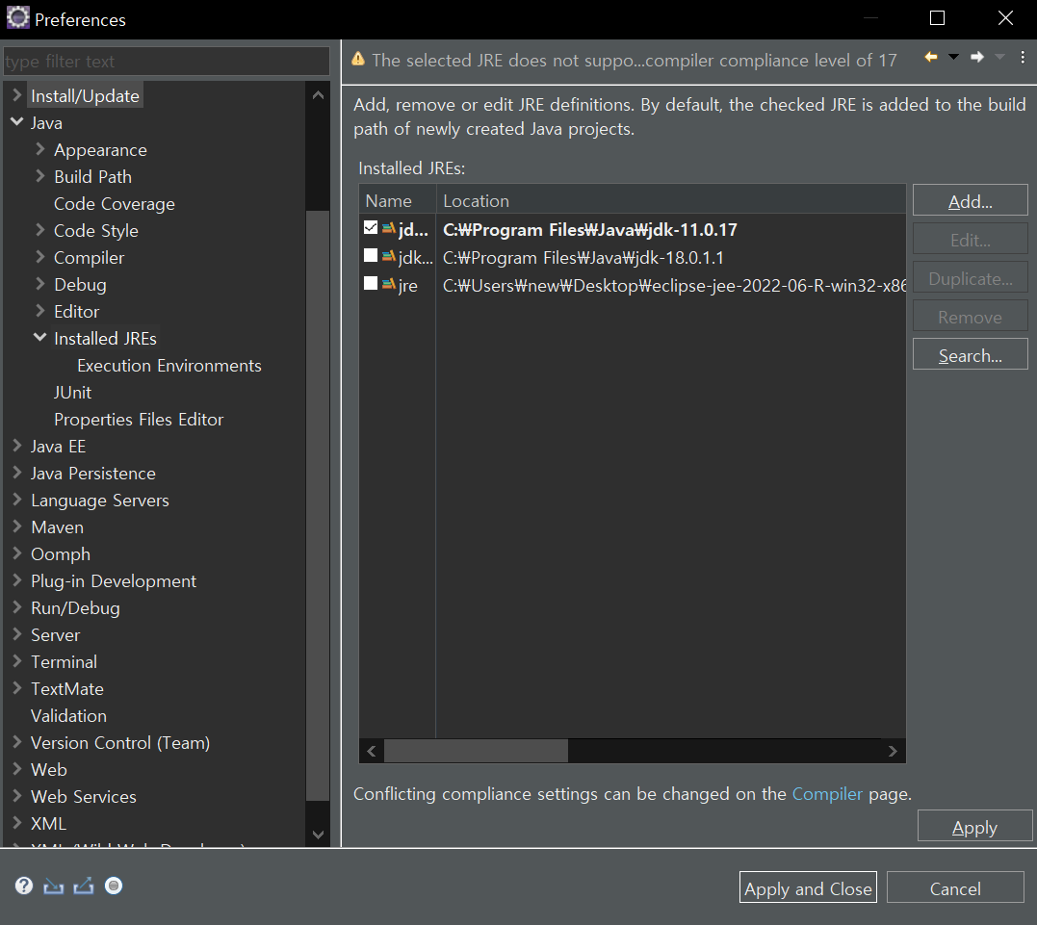
Task: Uncheck the jdk-11.0.17 JRE checkbox
Action: pos(371,228)
